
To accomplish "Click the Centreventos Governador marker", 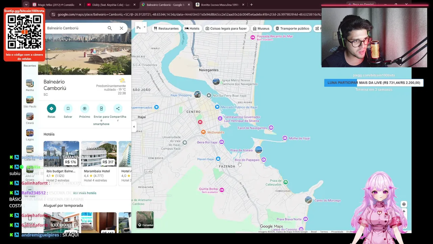I will point(220,118).
